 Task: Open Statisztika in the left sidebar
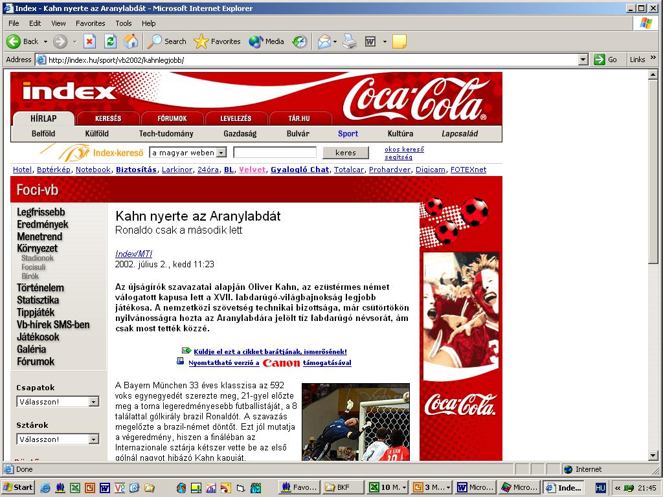point(38,300)
